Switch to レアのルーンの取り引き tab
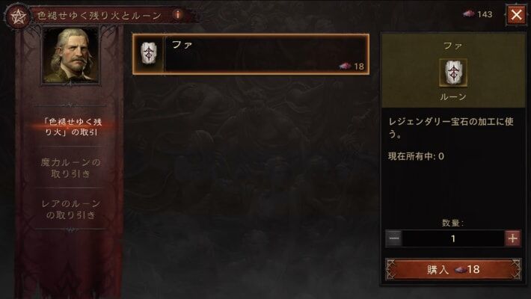The height and width of the screenshot is (299, 531). tap(71, 209)
